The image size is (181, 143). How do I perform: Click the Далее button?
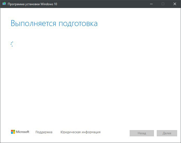coord(167,133)
